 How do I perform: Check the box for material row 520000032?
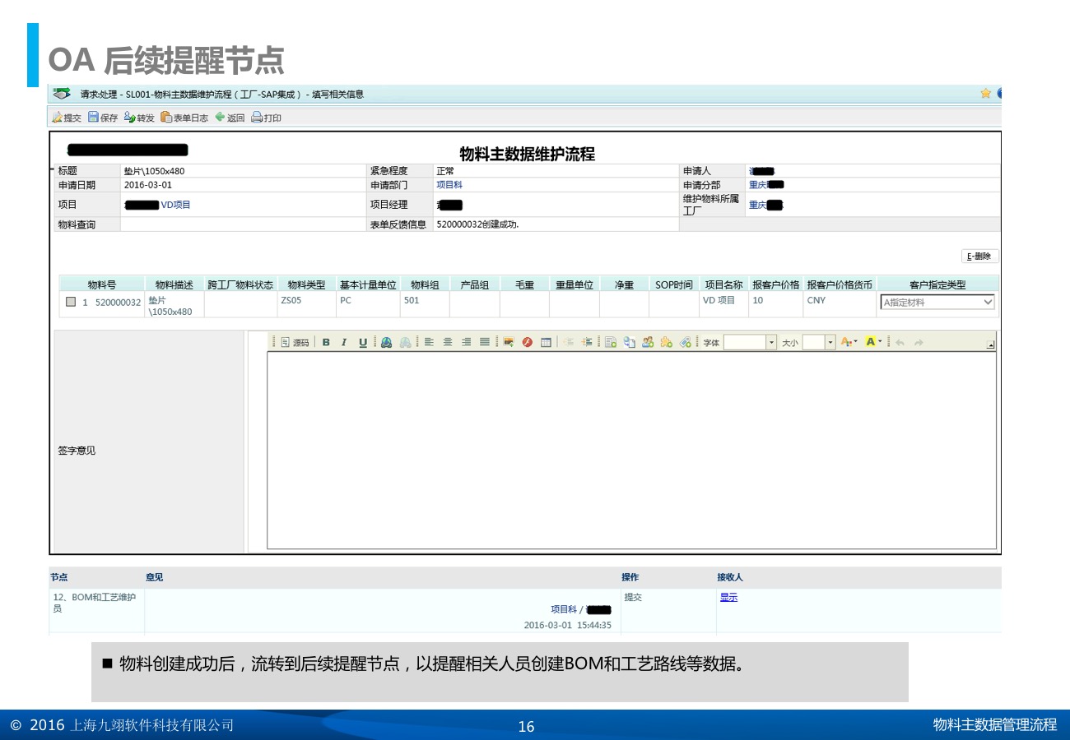point(71,303)
